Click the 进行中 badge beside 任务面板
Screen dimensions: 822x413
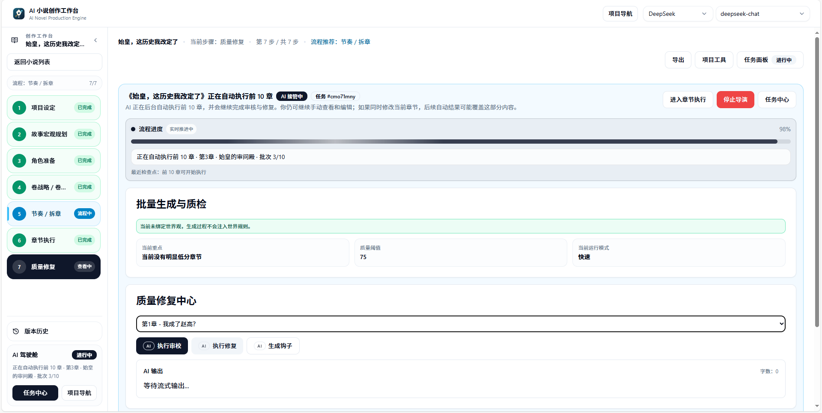[784, 60]
